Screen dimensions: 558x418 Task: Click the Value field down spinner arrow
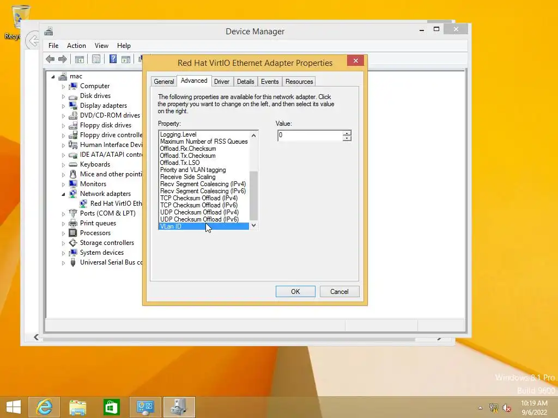(347, 138)
